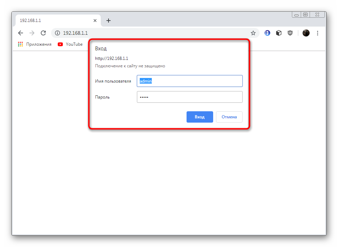
Task: Open the Chrome three-dot menu
Action: [317, 33]
